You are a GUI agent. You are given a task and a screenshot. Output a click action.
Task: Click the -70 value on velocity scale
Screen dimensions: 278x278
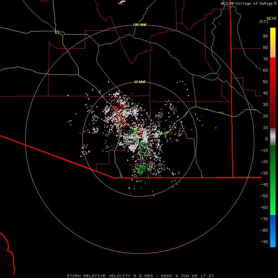point(264,219)
